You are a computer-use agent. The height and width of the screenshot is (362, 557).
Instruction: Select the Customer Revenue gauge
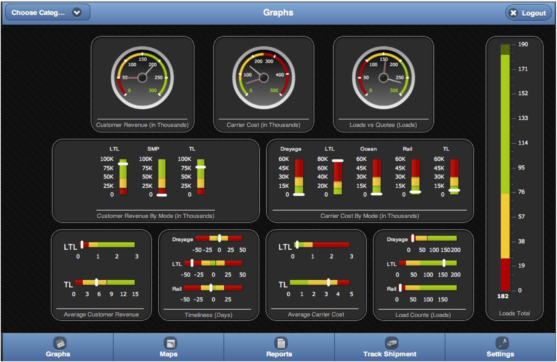142,78
